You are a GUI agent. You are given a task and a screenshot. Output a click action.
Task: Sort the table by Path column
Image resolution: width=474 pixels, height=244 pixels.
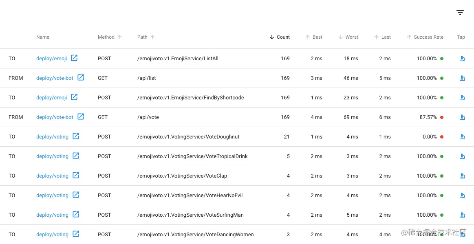[146, 37]
